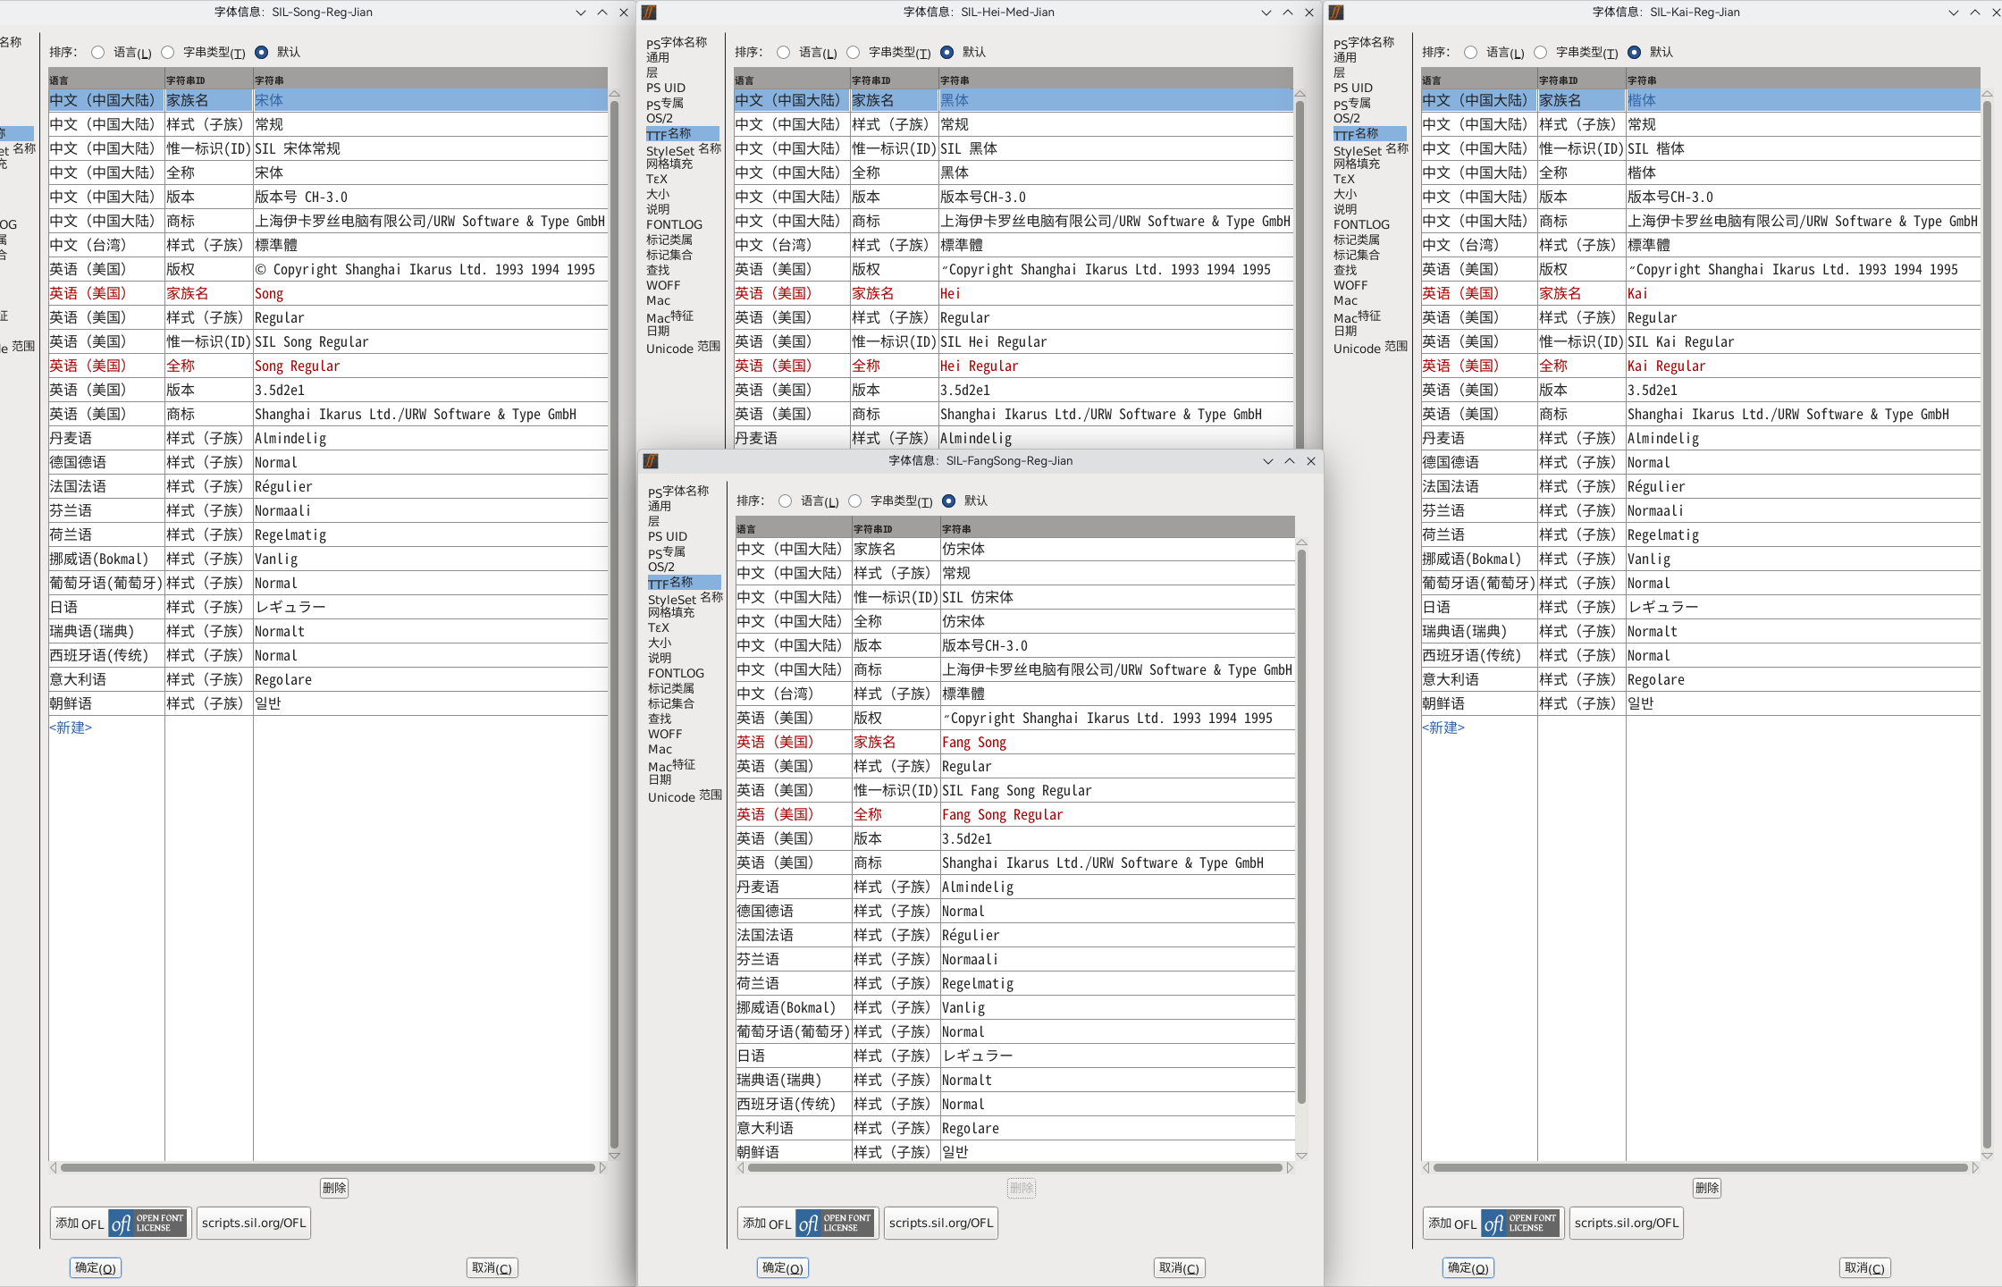Click vertical scrollbar in SIL-Kai-Reg-Jian name table
Viewport: 2002px width, 1287px height.
[1987, 626]
